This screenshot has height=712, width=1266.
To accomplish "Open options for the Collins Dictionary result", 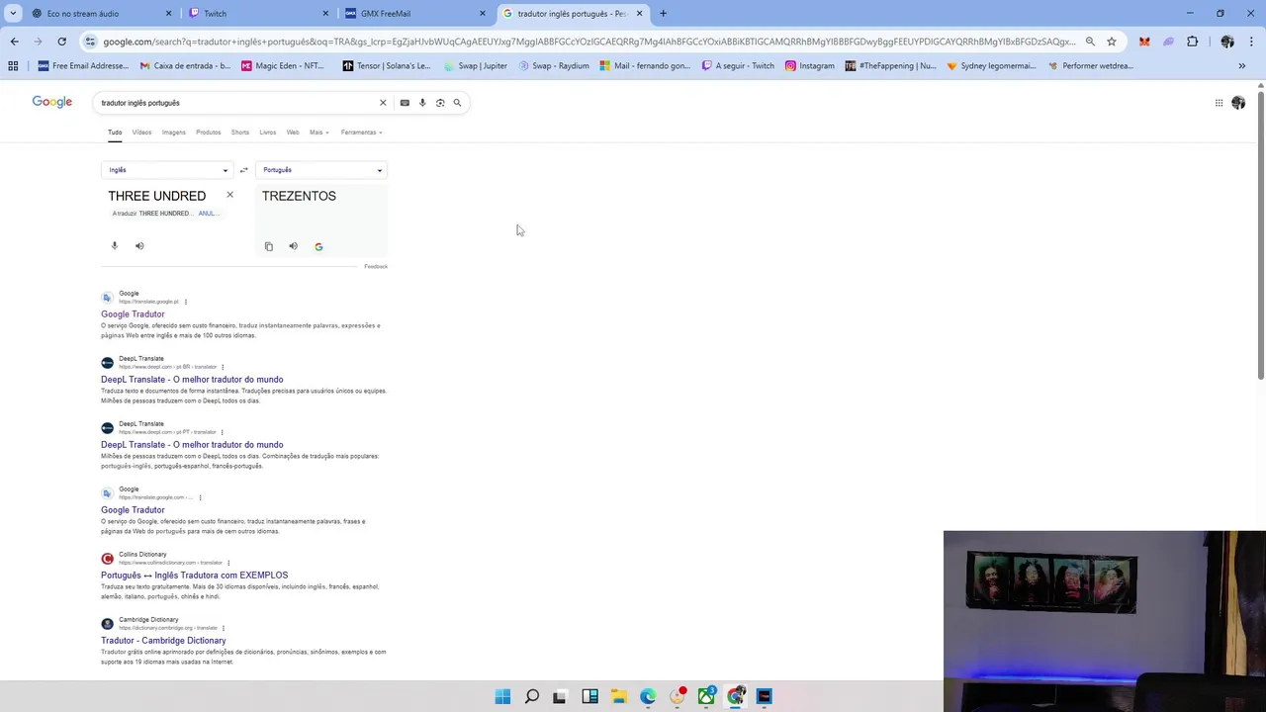I will tap(228, 563).
